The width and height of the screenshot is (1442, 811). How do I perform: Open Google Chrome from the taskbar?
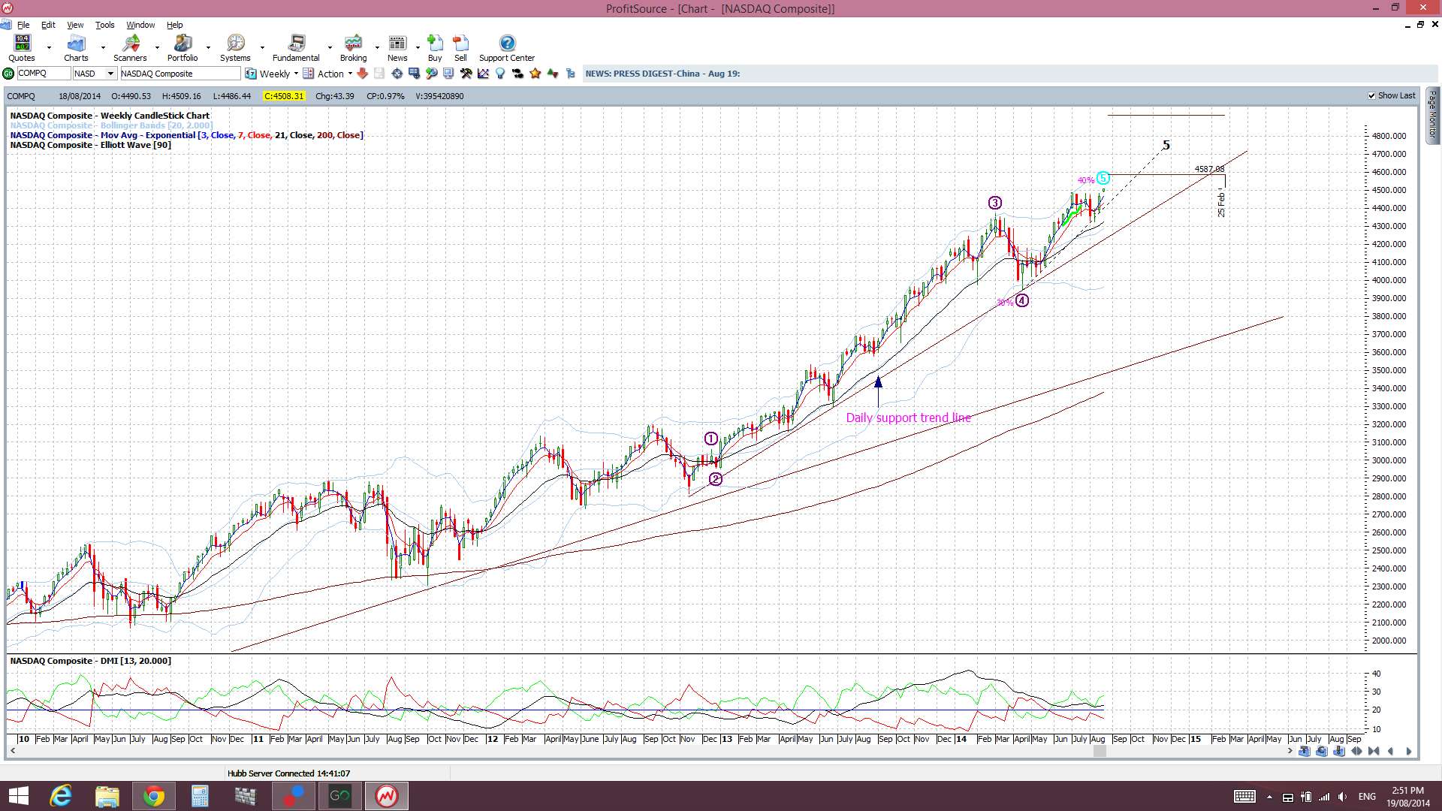click(153, 796)
